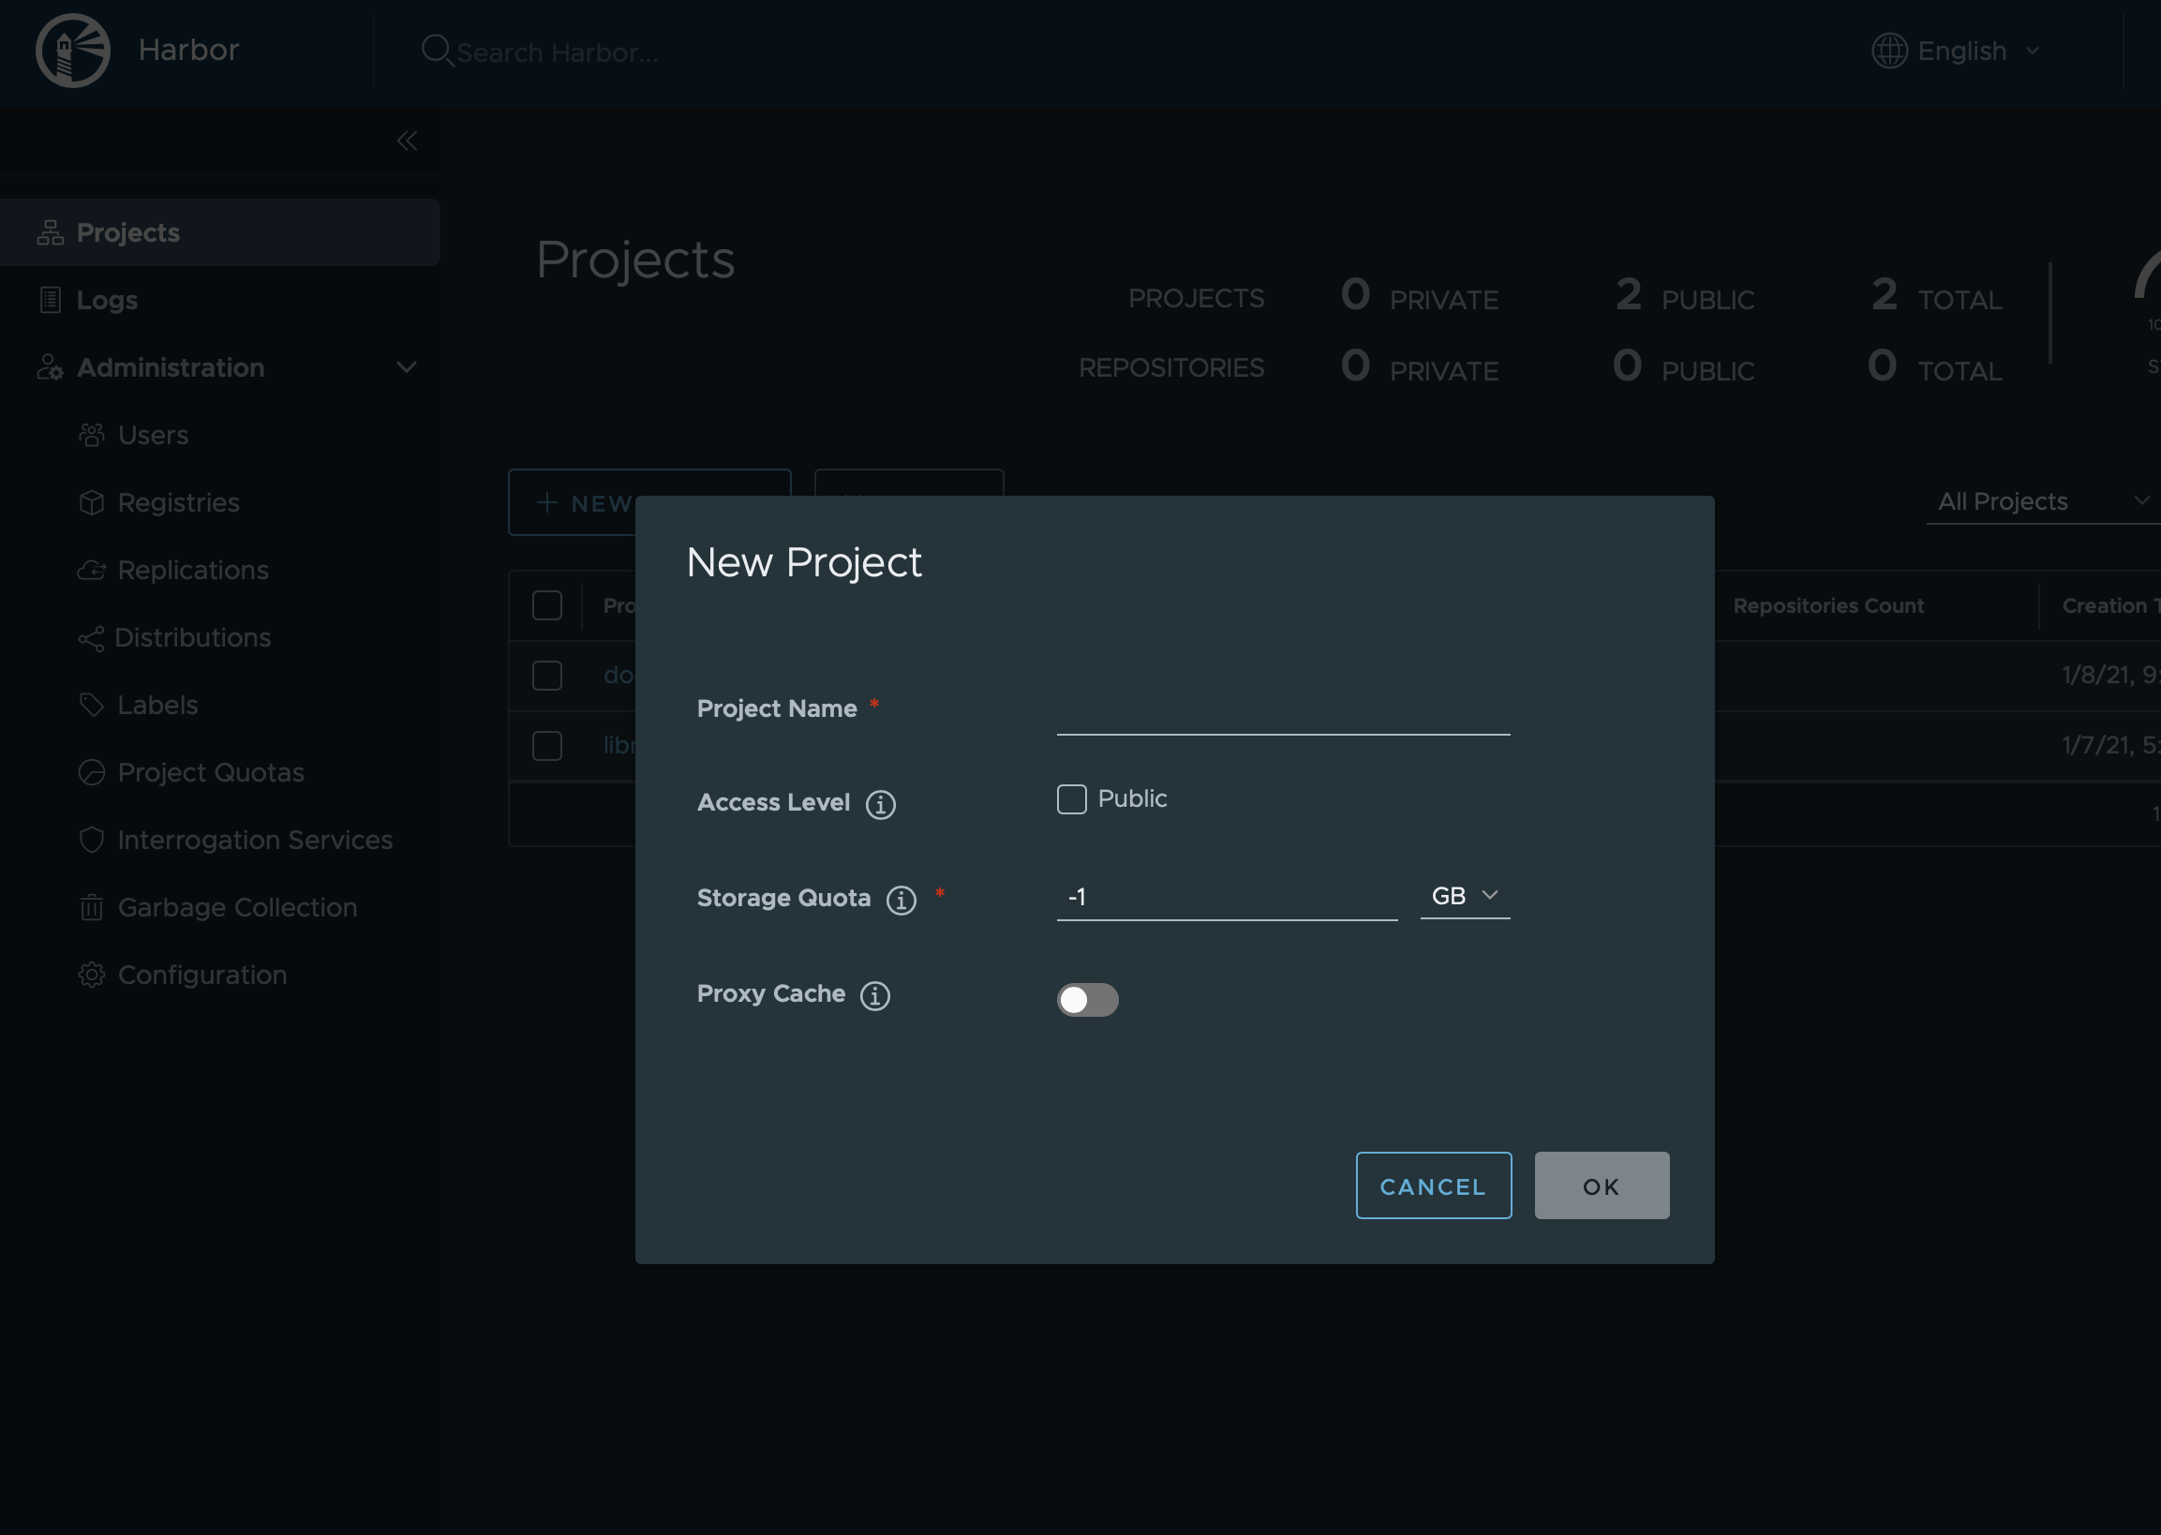The height and width of the screenshot is (1535, 2161).
Task: Click the Users group icon
Action: pos(92,435)
